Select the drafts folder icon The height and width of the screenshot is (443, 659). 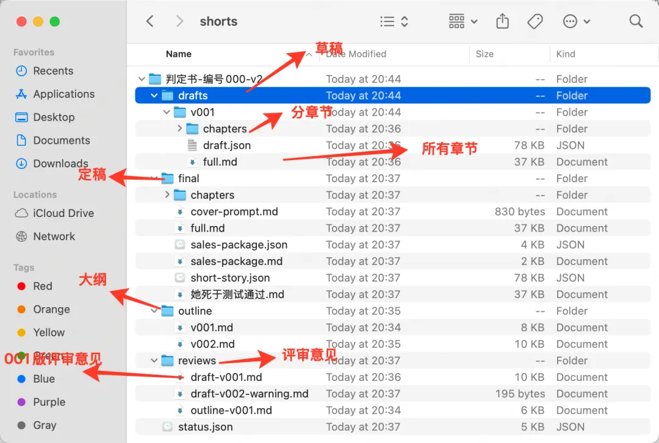click(x=168, y=96)
